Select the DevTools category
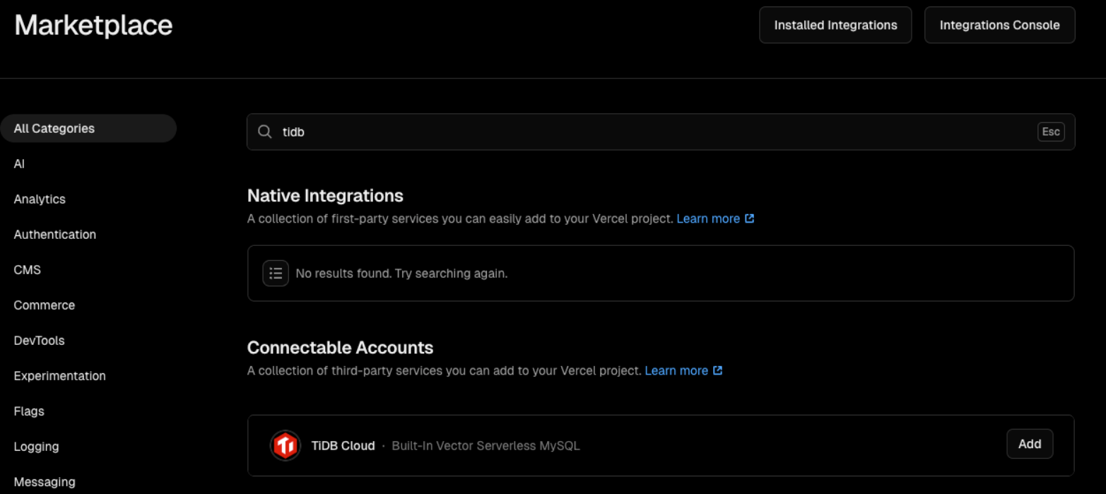1106x494 pixels. [x=40, y=341]
